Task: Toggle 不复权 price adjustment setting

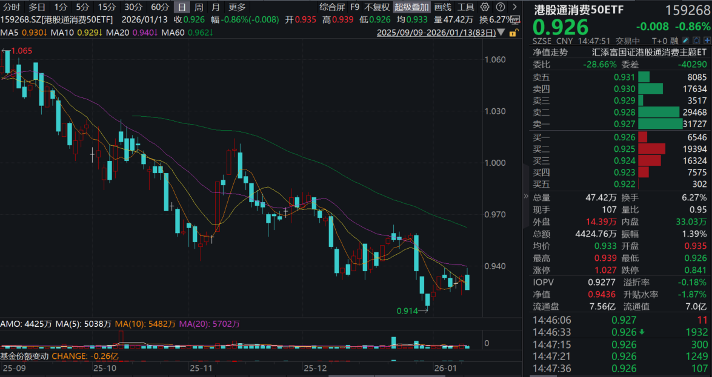Action: [x=377, y=7]
